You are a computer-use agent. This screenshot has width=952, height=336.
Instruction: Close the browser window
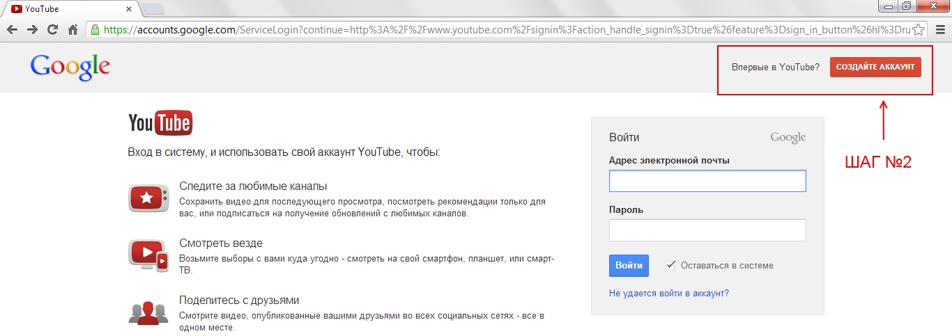click(x=932, y=6)
